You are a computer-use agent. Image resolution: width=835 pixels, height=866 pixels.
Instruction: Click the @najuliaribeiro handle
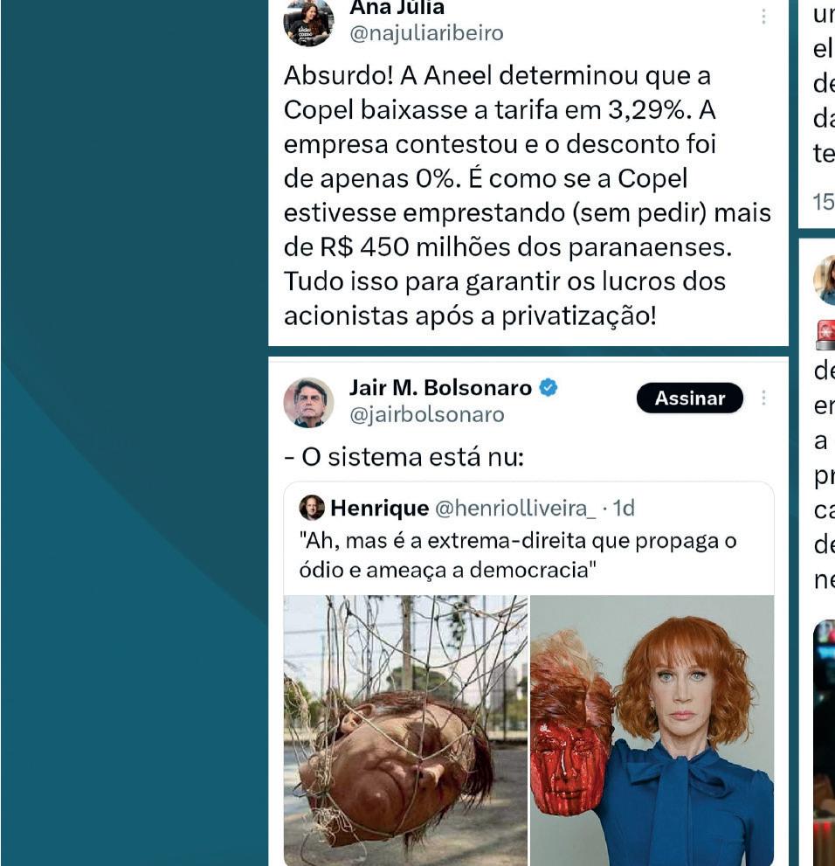(426, 33)
